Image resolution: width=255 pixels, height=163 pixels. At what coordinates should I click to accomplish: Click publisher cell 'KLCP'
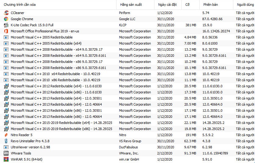click(123, 25)
